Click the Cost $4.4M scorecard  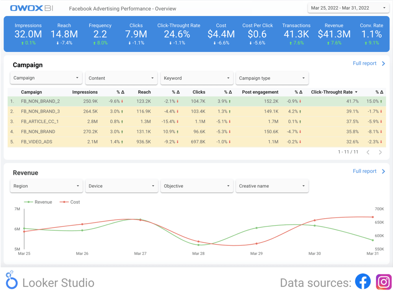coord(221,34)
